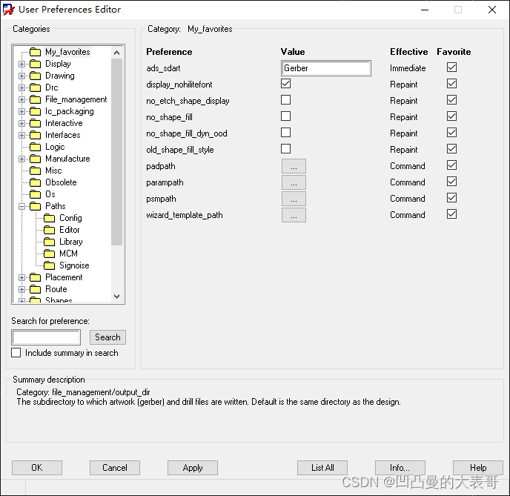
Task: Click the app icon in title bar
Action: [x=8, y=10]
